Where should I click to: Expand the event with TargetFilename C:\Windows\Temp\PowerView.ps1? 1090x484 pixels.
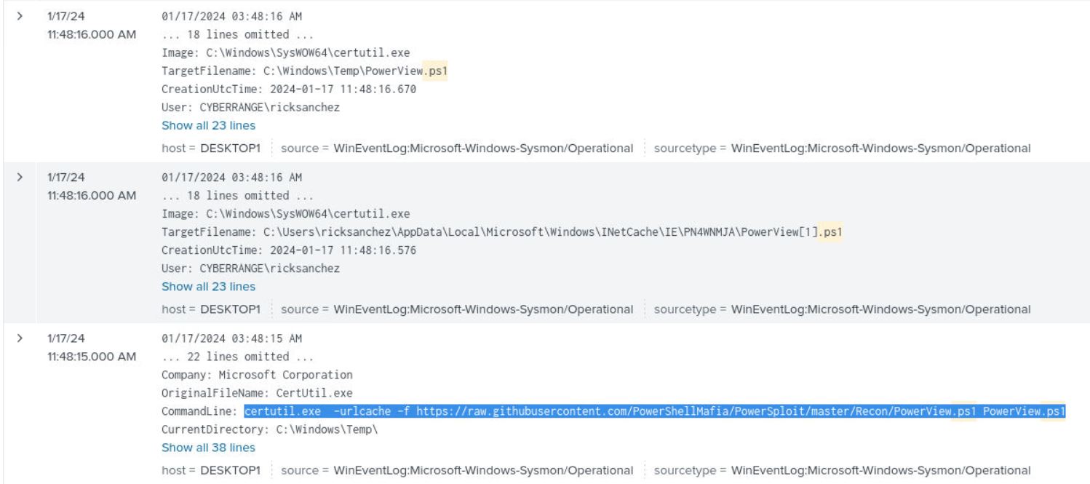pyautogui.click(x=20, y=16)
